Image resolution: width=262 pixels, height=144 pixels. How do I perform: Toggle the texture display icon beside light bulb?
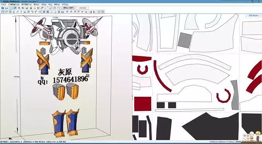point(15,8)
